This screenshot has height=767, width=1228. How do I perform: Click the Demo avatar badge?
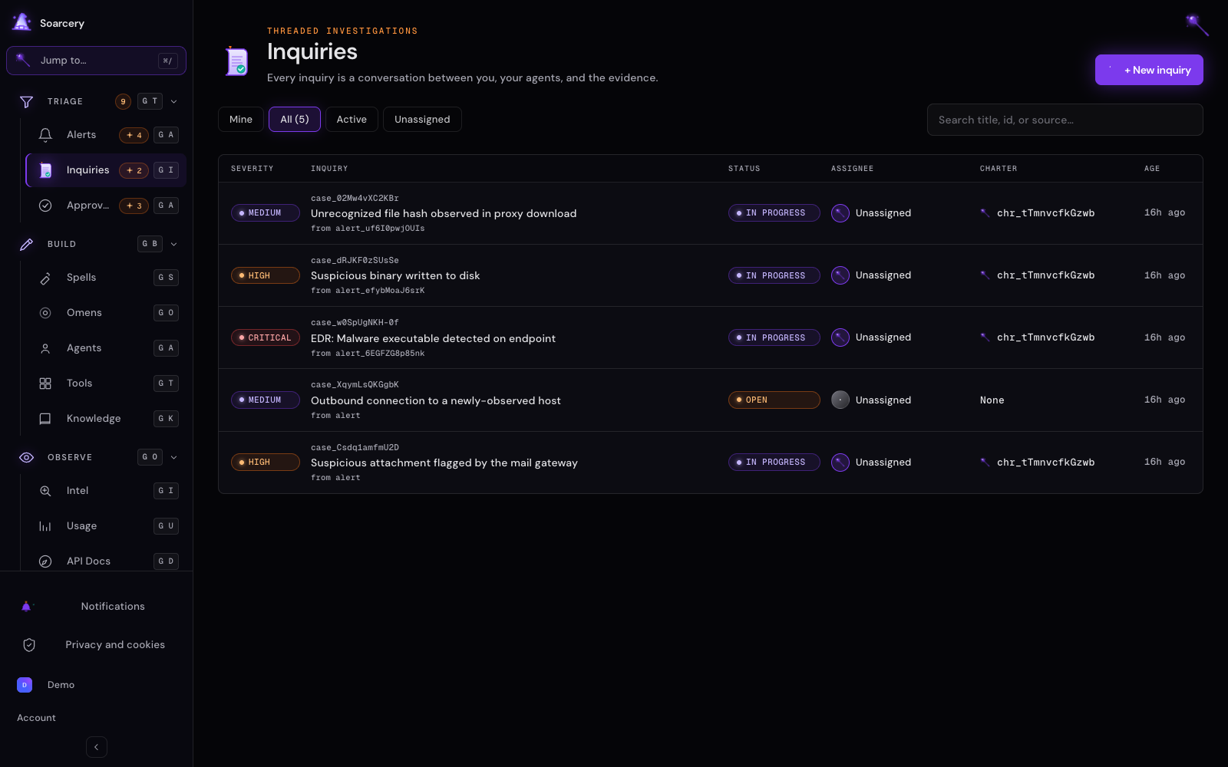[x=25, y=685]
